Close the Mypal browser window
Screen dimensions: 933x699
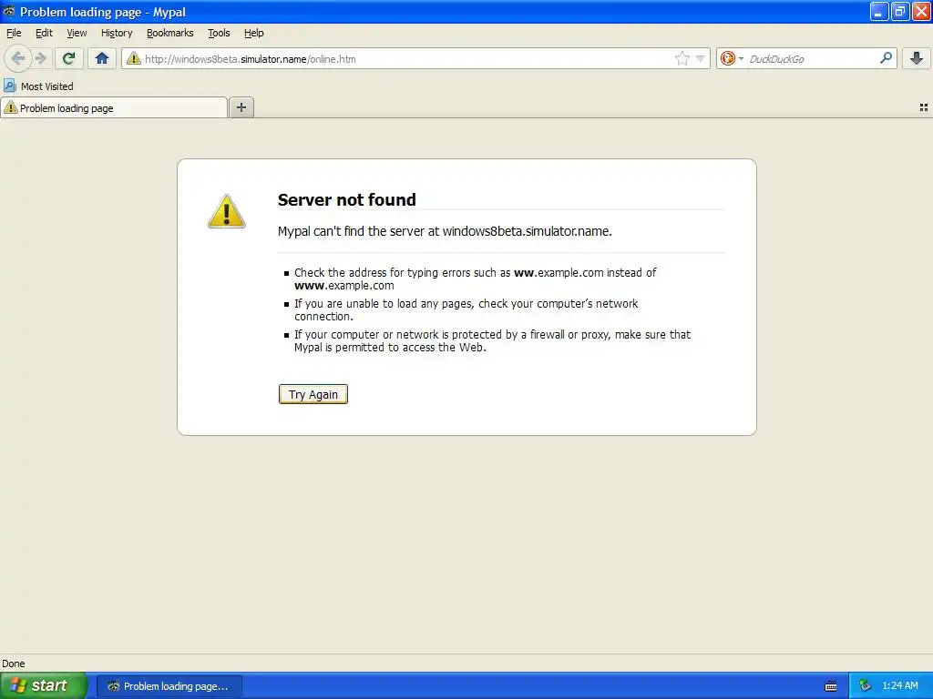[921, 11]
